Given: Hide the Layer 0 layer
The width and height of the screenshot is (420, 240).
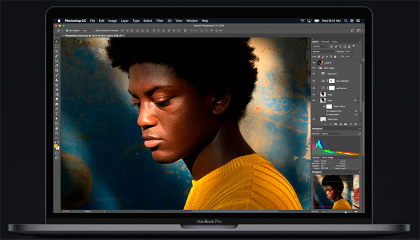Looking at the screenshot, I should pyautogui.click(x=314, y=62).
